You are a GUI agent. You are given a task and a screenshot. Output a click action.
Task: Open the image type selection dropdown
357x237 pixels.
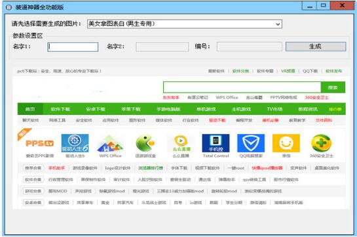[185, 24]
